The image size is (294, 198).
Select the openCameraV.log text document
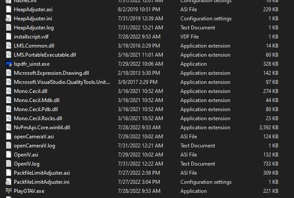pyautogui.click(x=34, y=146)
